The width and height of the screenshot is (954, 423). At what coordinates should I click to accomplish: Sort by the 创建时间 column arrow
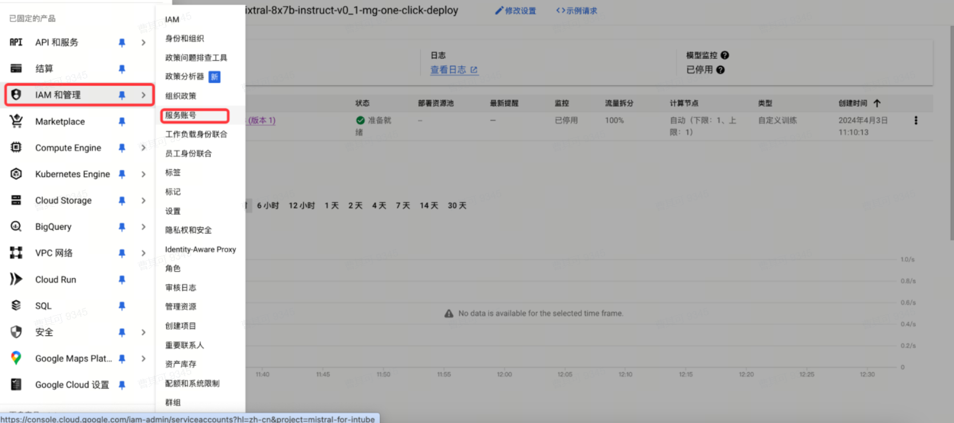[x=877, y=103]
